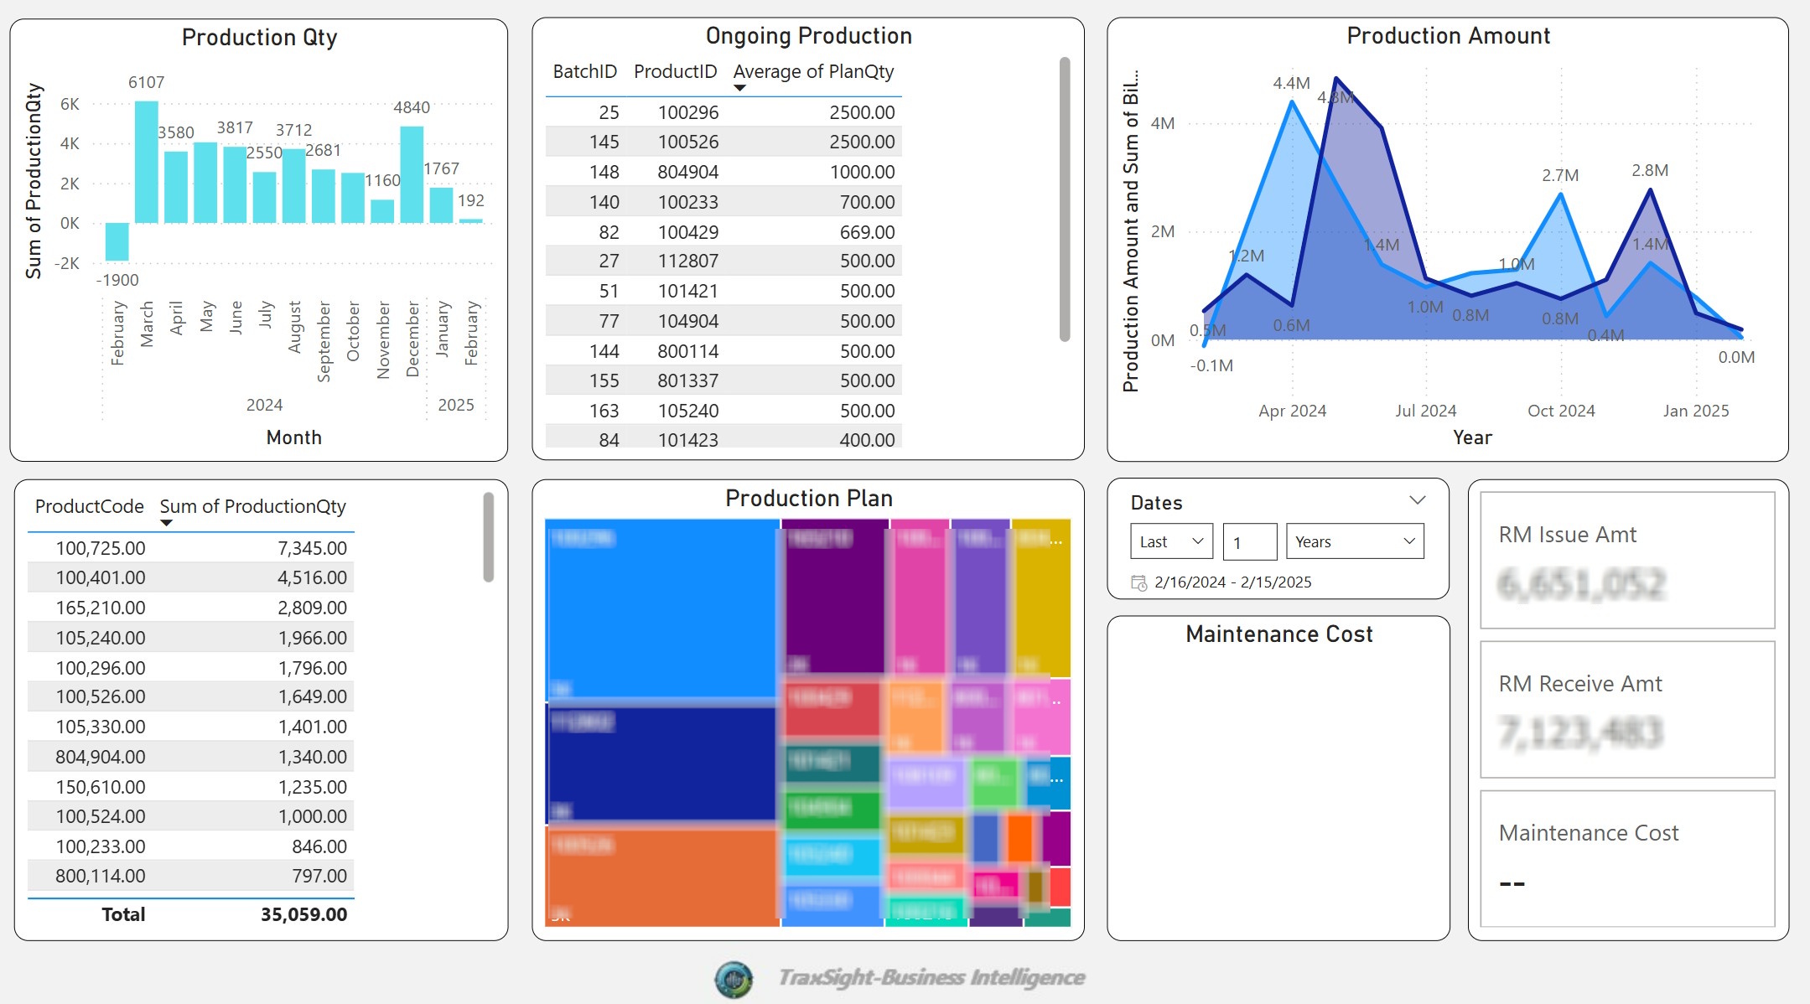Select the December 4840 bar
The height and width of the screenshot is (1004, 1810).
pyautogui.click(x=412, y=174)
